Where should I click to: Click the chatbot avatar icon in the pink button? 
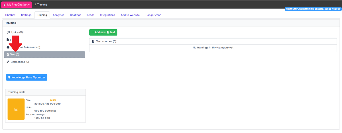(x=5, y=5)
